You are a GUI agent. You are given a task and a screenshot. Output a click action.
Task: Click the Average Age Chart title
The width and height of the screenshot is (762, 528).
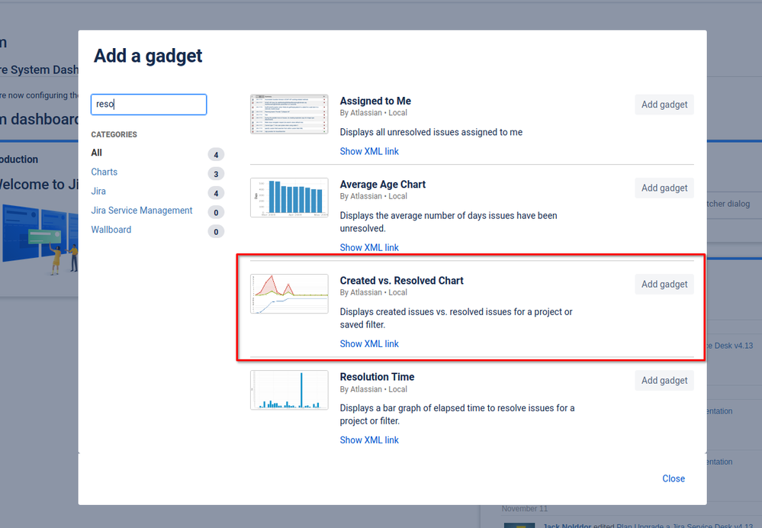tap(382, 184)
